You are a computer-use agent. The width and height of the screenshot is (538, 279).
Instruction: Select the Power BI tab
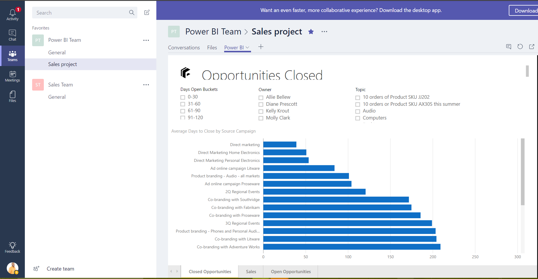point(234,48)
